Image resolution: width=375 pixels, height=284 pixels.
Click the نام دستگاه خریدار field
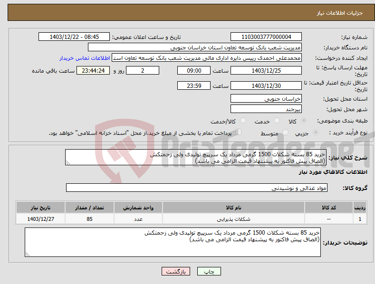(195, 47)
